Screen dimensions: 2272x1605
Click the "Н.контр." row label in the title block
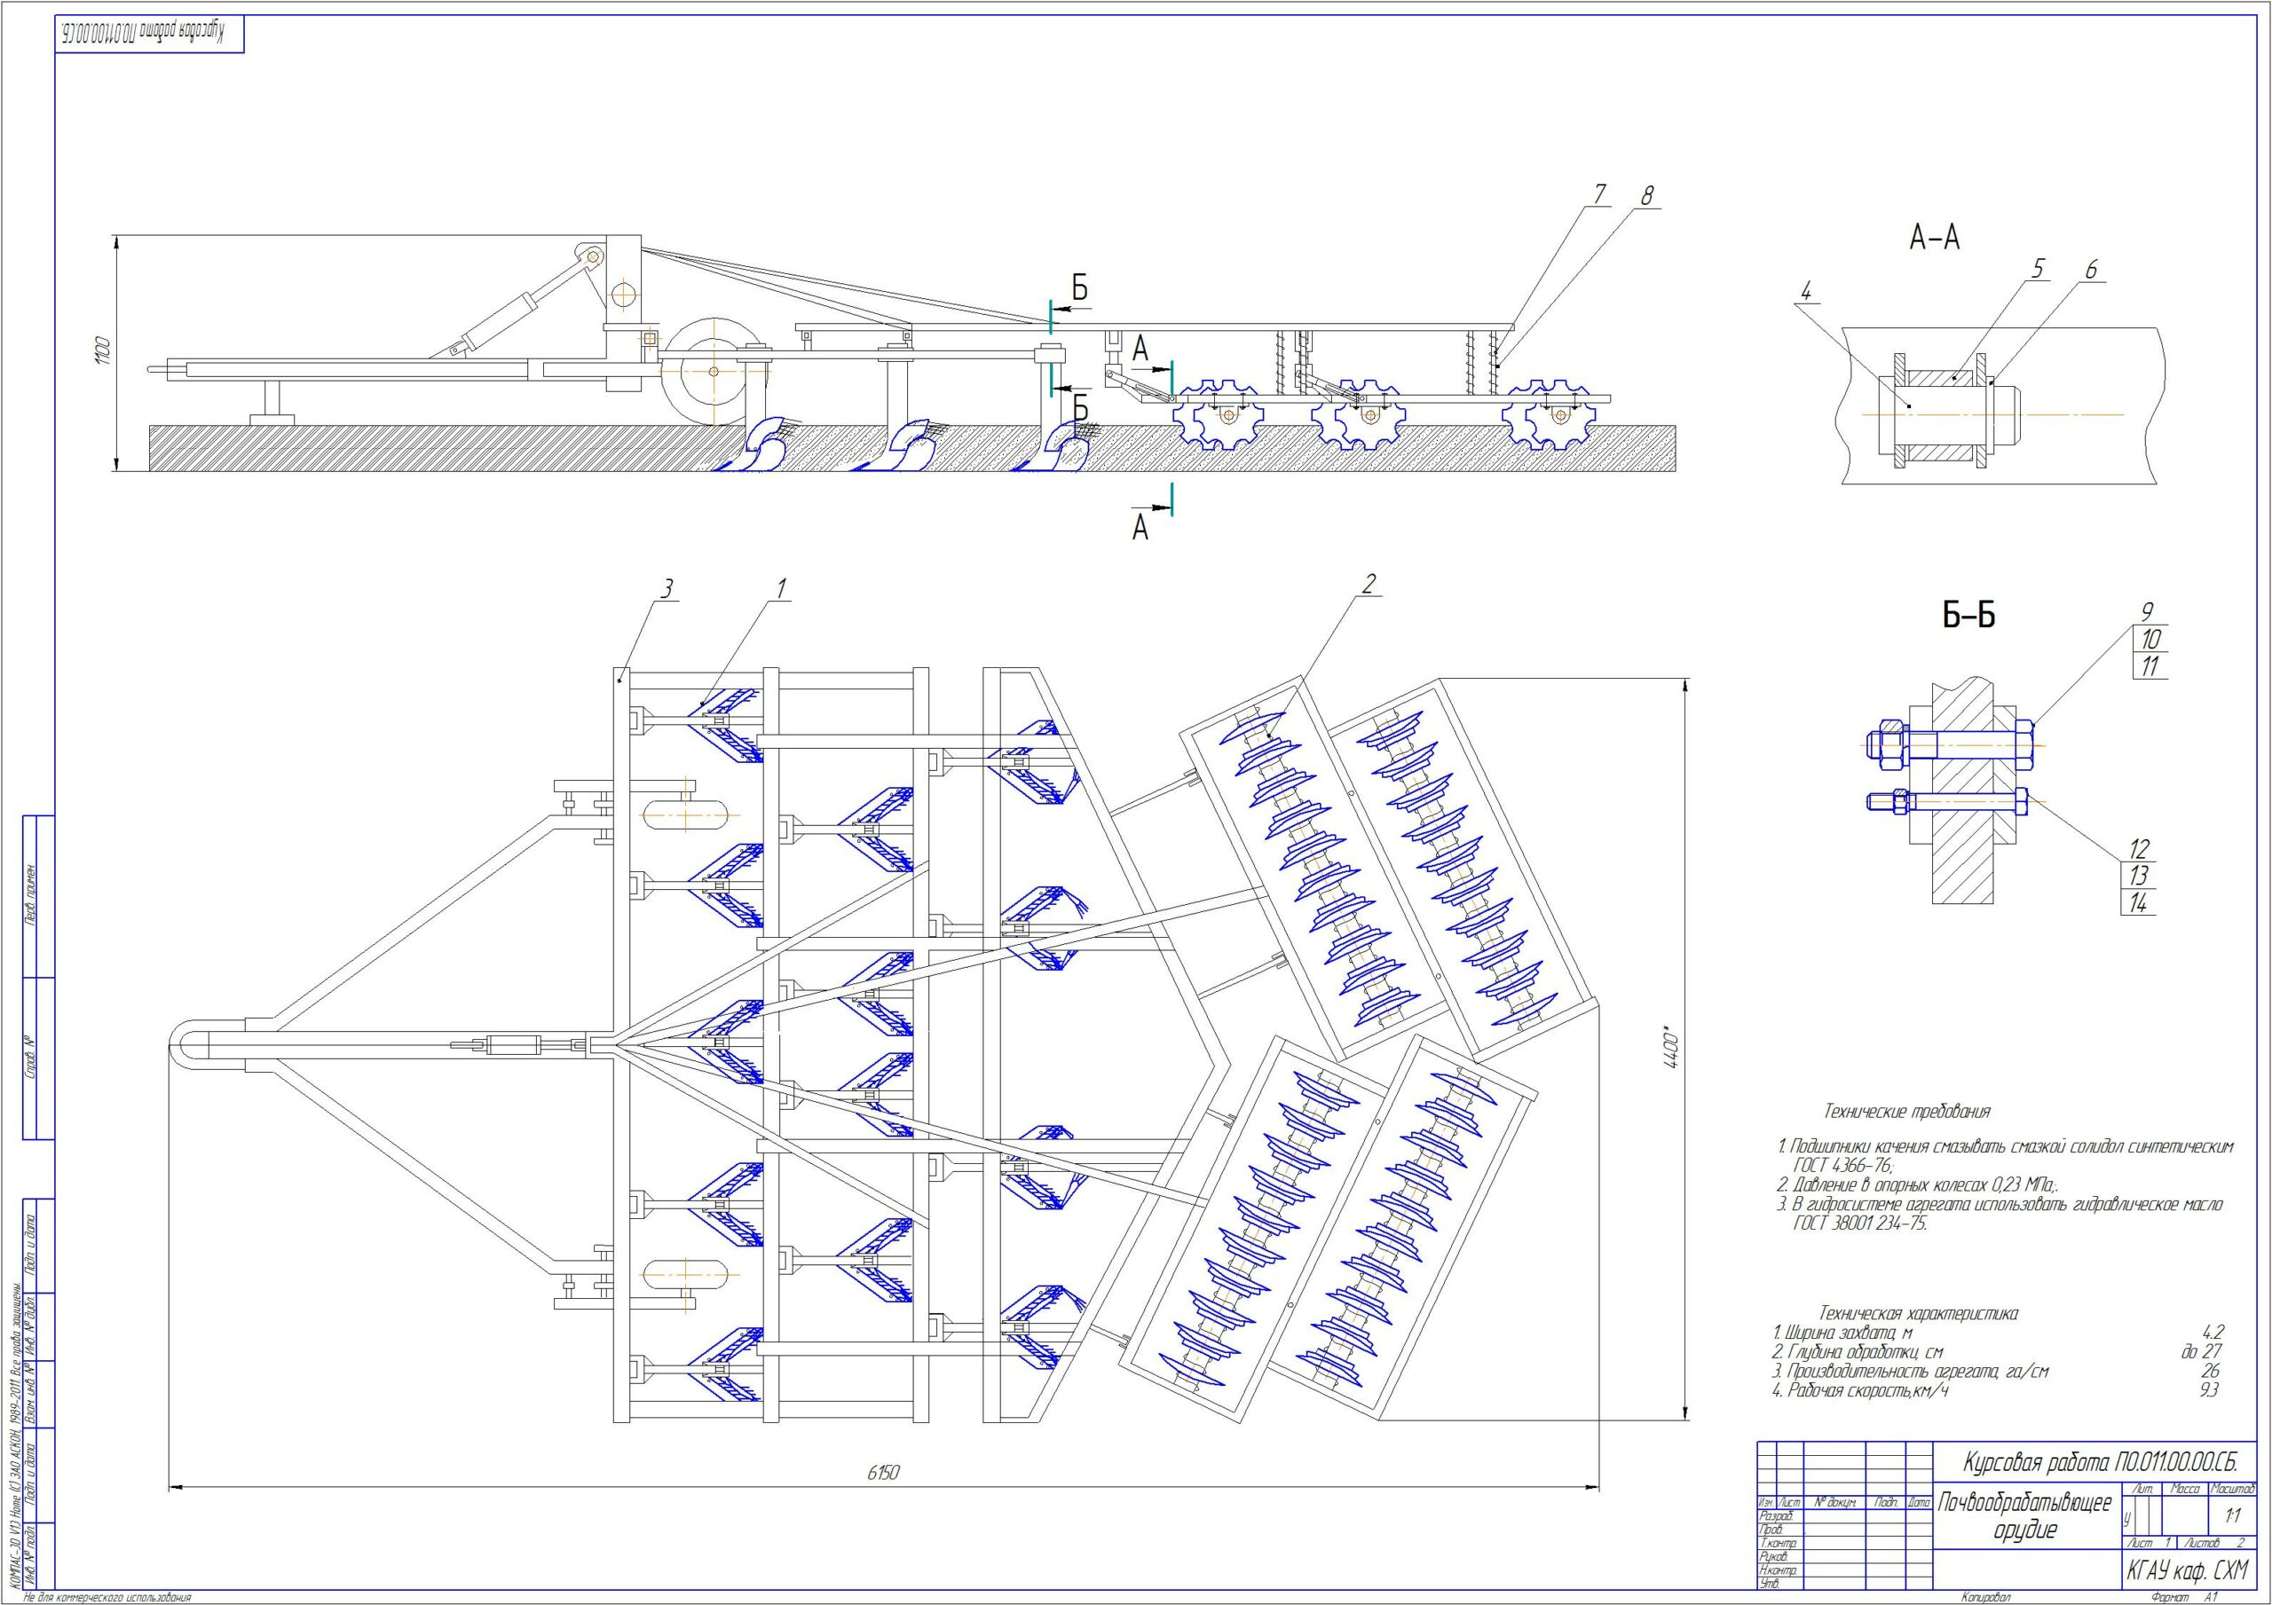tap(1779, 1571)
